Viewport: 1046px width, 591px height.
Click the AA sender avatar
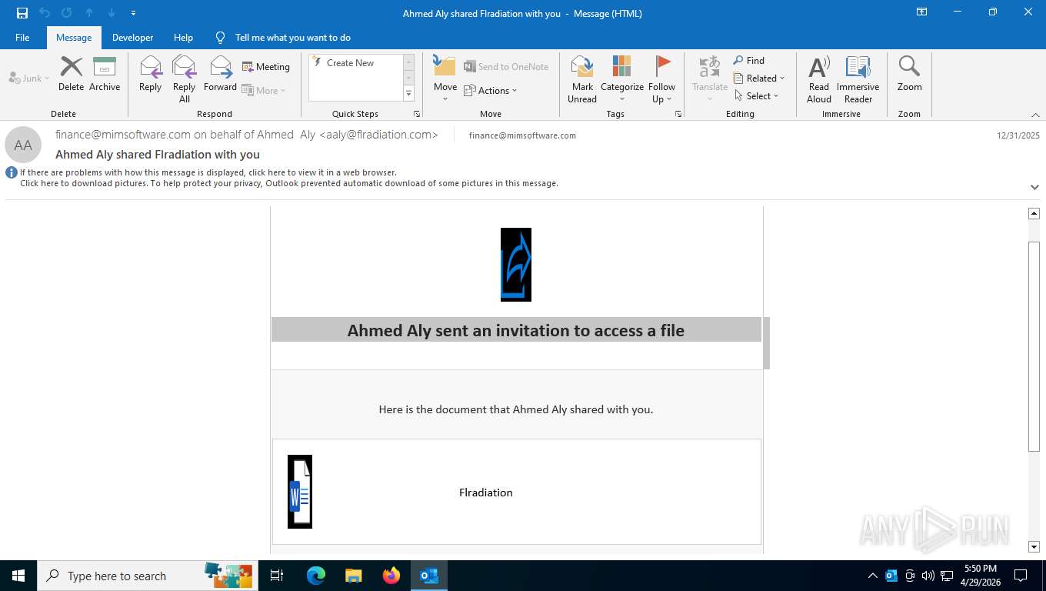tap(23, 145)
